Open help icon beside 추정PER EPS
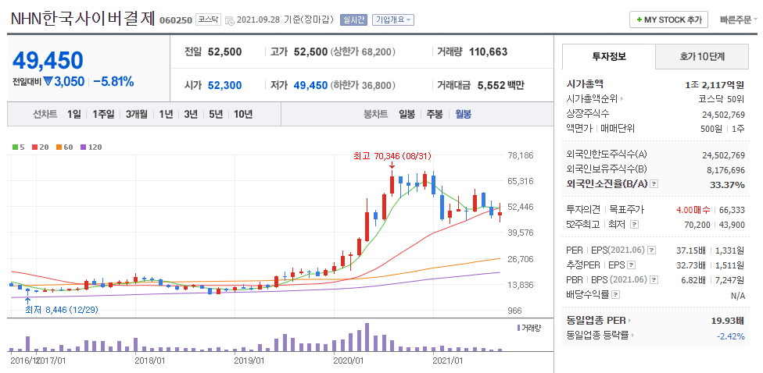 pos(631,265)
